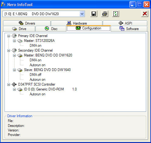Collapse the D347PRT SCSI Controller node
Viewport: 151px width, 143px height.
pos(9,84)
